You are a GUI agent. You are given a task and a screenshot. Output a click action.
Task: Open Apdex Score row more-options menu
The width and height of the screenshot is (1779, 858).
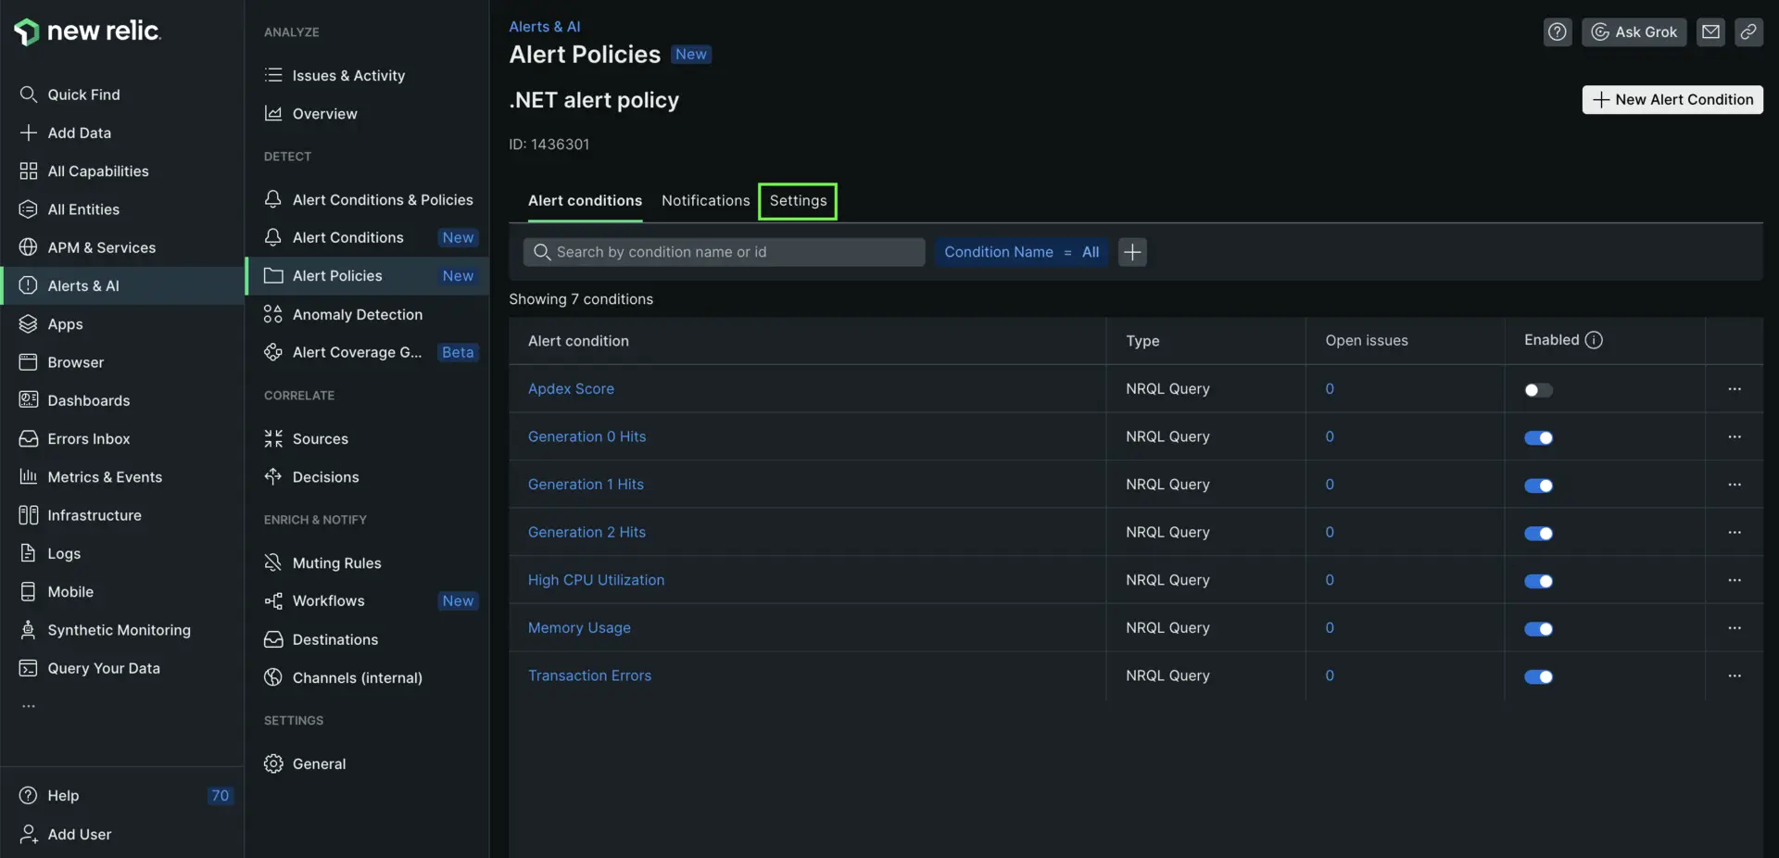[x=1735, y=389]
